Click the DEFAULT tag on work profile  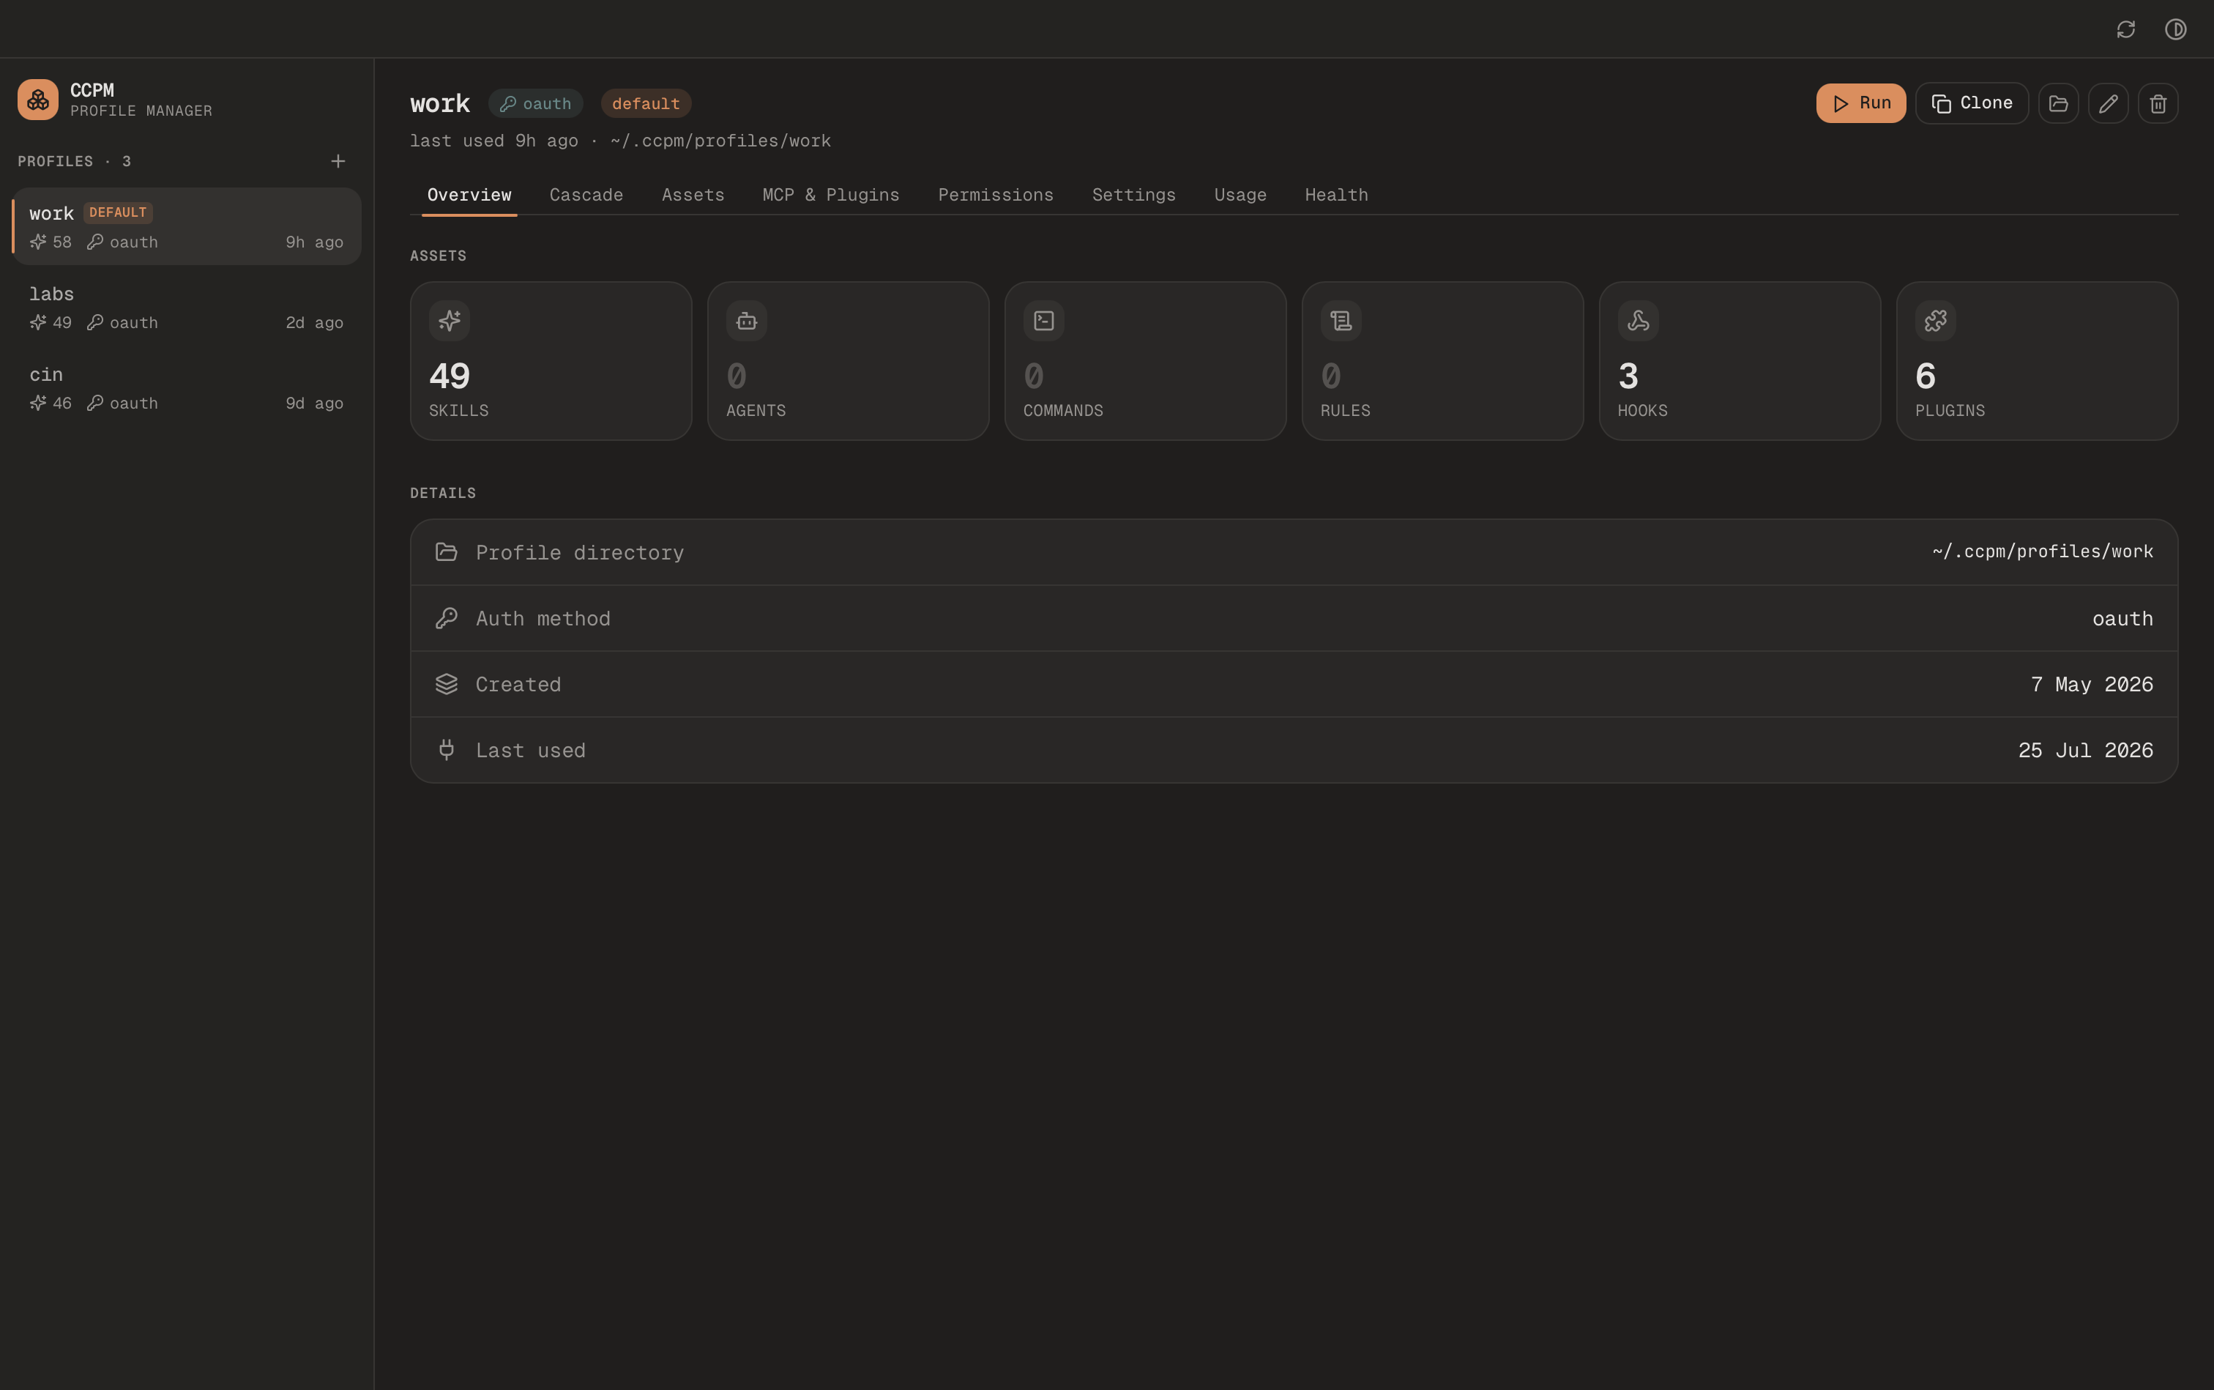pos(118,212)
